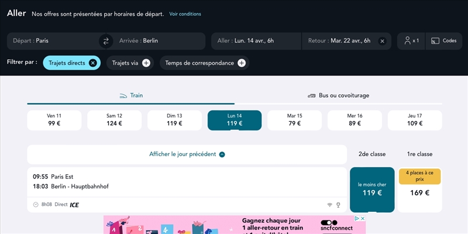Clear the return date Mar. 22 avr.
The width and height of the screenshot is (468, 234).
click(x=382, y=41)
